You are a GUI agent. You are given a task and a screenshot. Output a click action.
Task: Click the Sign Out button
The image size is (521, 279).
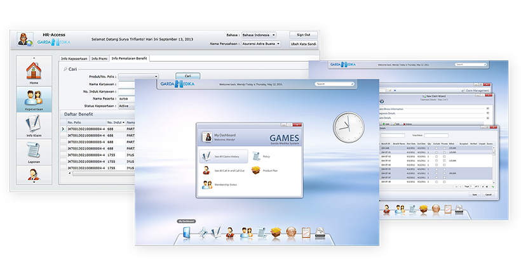(x=304, y=35)
